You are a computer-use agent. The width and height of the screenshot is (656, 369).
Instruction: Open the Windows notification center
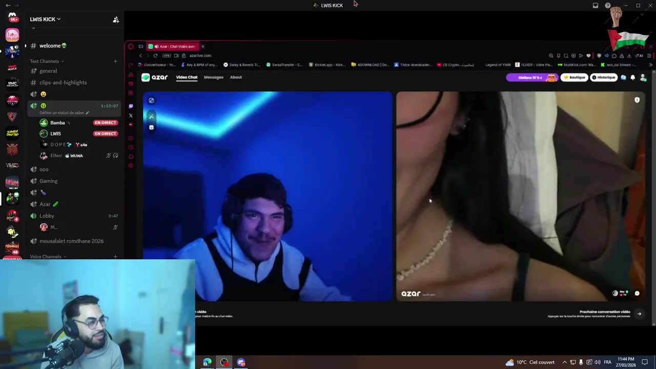coord(645,362)
